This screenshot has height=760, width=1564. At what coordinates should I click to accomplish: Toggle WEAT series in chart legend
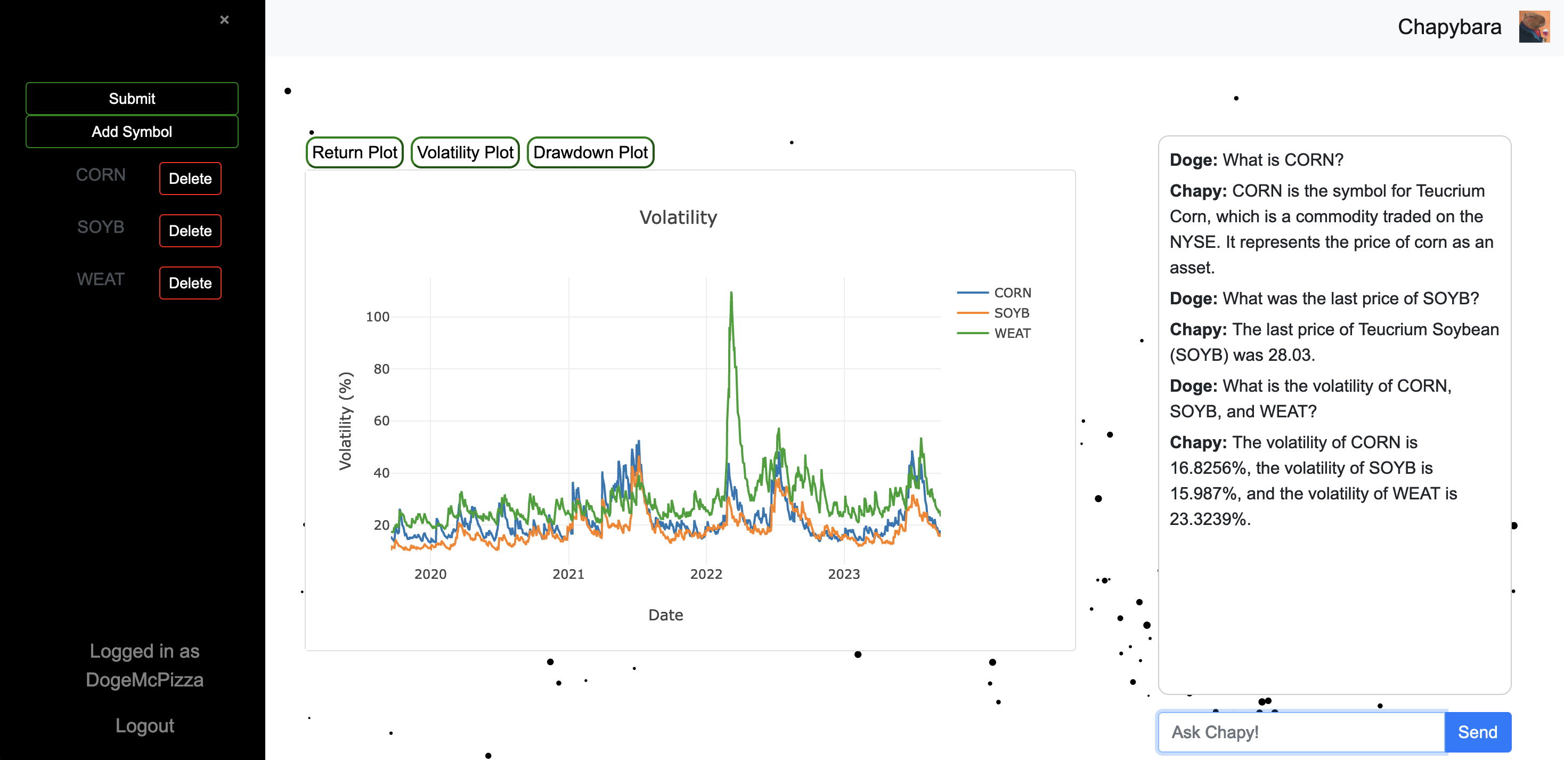coord(1012,333)
